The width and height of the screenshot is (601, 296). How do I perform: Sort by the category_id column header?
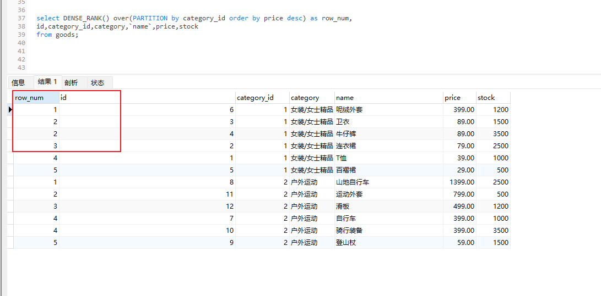[x=262, y=98]
